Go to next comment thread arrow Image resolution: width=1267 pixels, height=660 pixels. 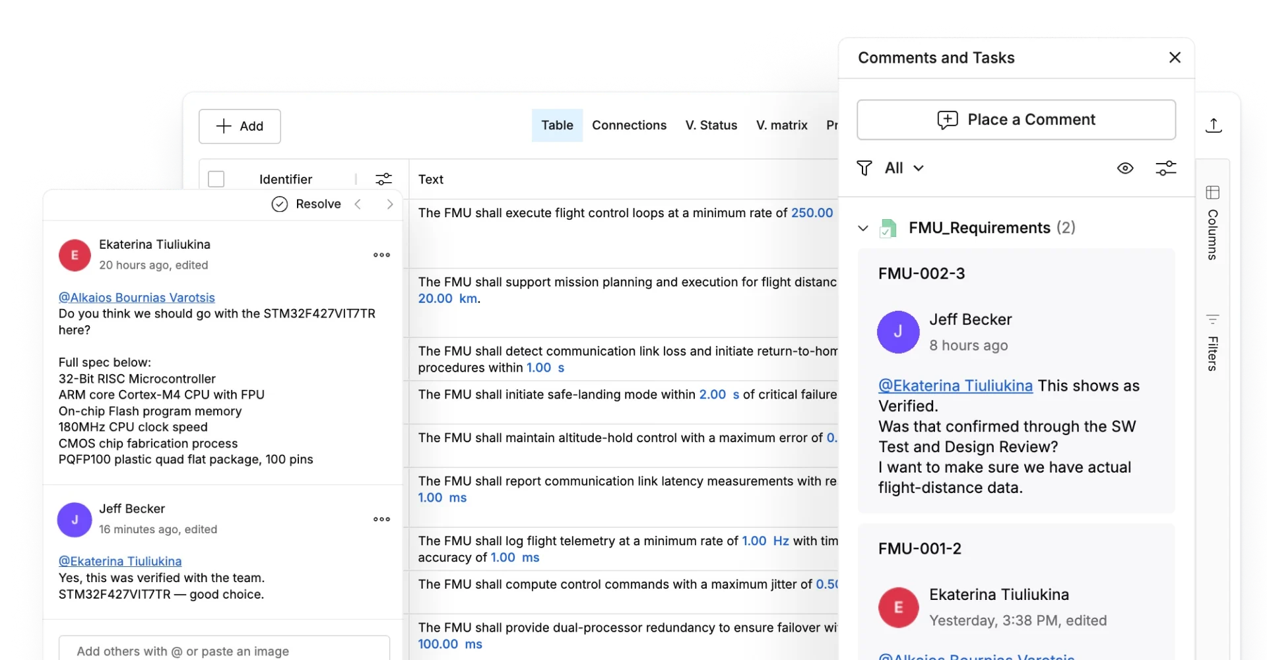pyautogui.click(x=389, y=204)
